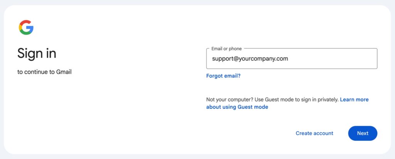Click the Sign in heading
The image size is (395, 159).
click(x=37, y=53)
